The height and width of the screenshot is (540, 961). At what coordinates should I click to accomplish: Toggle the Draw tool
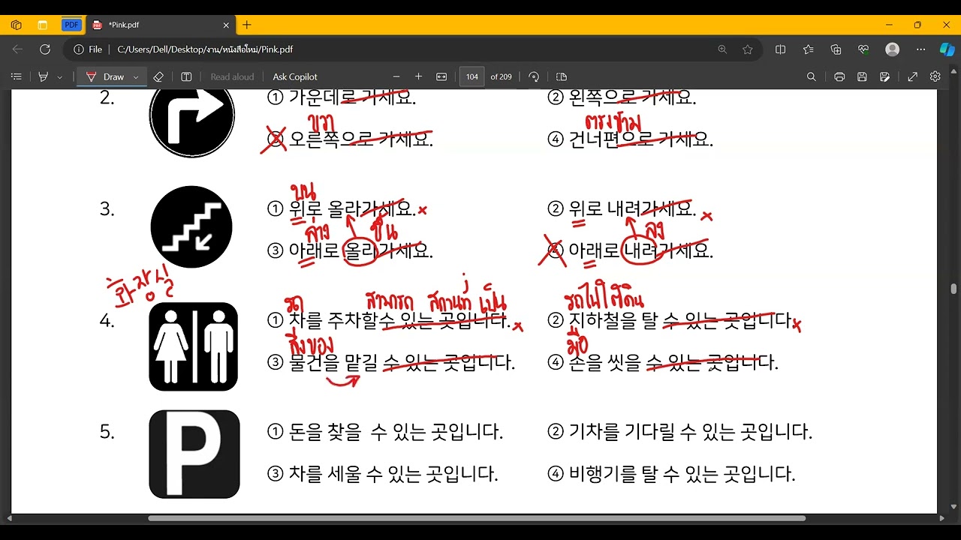(x=105, y=76)
